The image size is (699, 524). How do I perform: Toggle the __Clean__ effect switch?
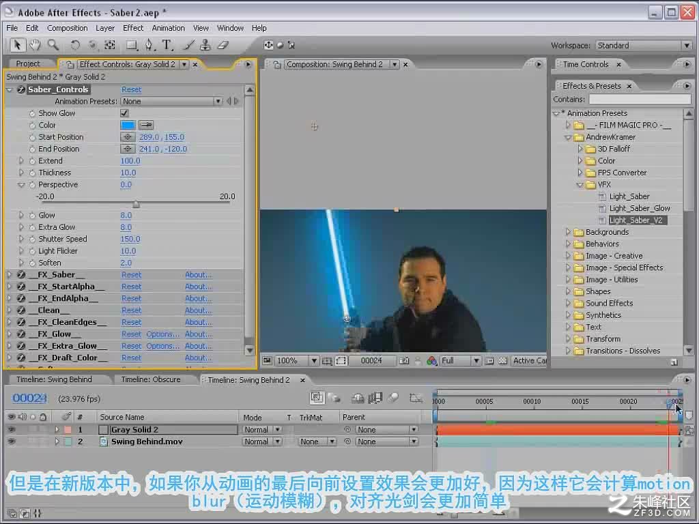20,310
